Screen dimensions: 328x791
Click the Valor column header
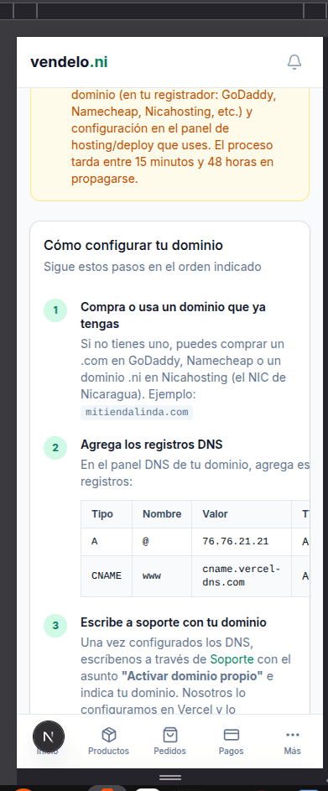(242, 514)
